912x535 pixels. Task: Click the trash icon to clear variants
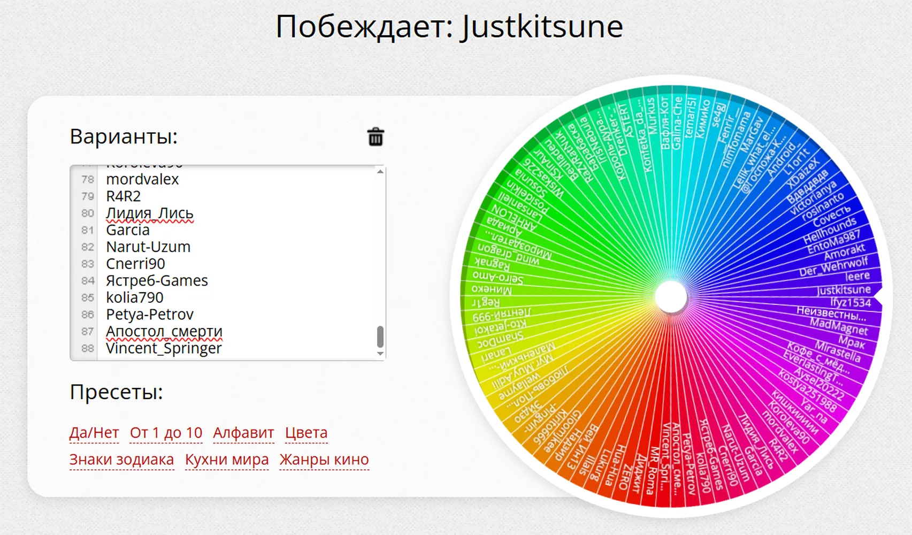tap(375, 137)
